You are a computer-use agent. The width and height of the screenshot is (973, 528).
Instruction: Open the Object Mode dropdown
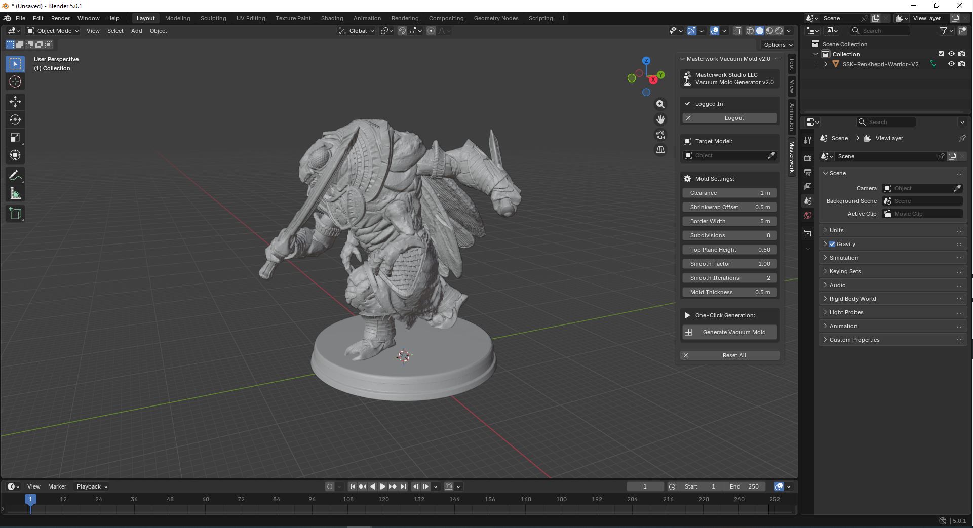(x=53, y=31)
